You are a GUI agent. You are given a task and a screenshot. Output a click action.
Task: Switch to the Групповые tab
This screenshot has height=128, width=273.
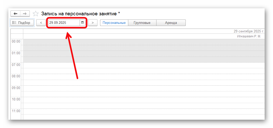click(142, 23)
